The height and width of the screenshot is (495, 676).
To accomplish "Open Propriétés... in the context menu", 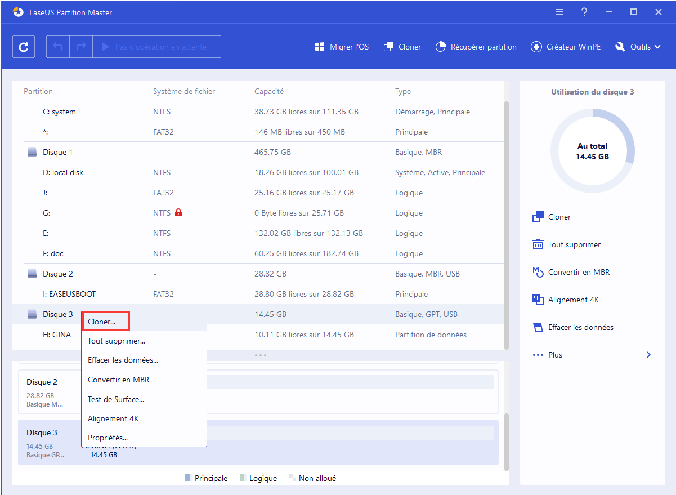I will tap(144, 438).
